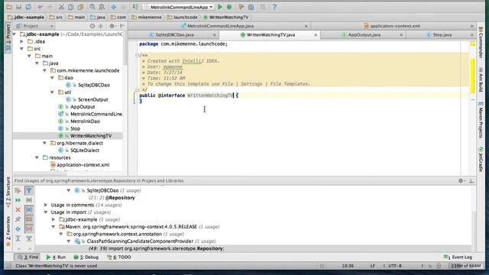Close Find results with red X

(18, 209)
